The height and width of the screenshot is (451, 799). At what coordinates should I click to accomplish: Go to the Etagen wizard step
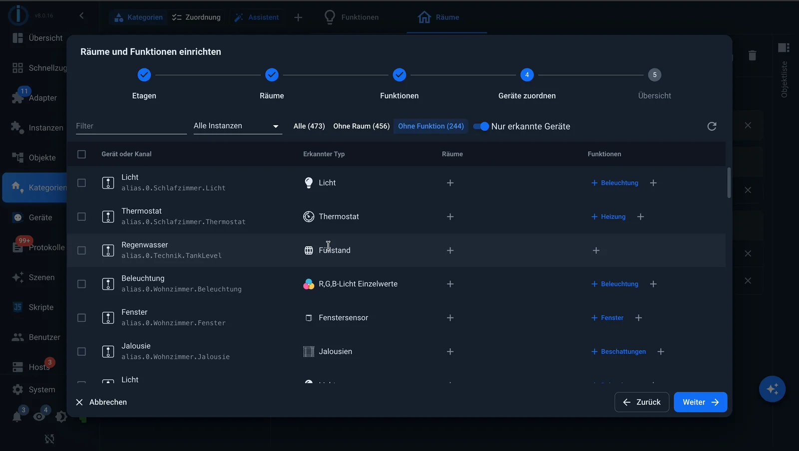click(x=144, y=75)
